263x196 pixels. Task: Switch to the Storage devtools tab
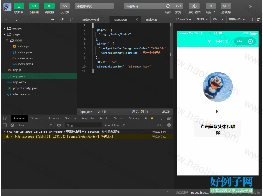click(134, 118)
